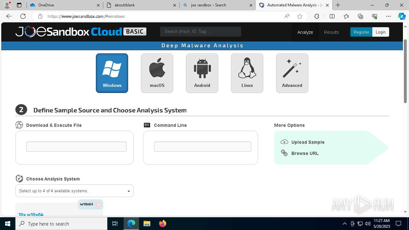
Task: Focus the Search Hash, ID, Tag field
Action: coord(201,31)
